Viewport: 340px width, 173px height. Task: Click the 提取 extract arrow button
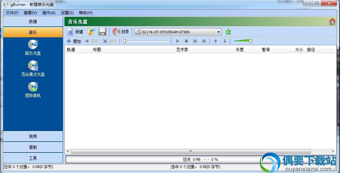pyautogui.click(x=92, y=41)
